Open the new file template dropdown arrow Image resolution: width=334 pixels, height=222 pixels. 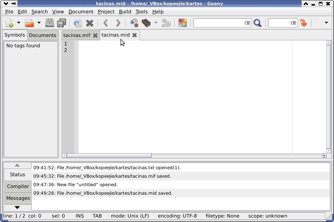click(x=19, y=23)
